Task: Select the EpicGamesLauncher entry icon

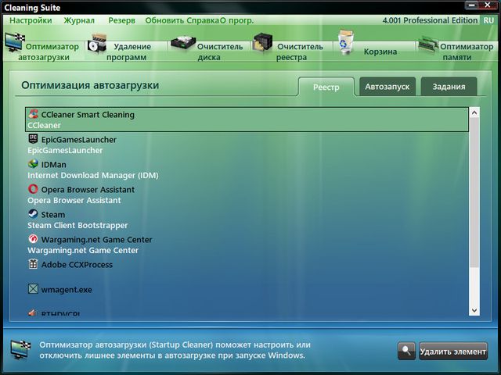Action: (x=33, y=139)
